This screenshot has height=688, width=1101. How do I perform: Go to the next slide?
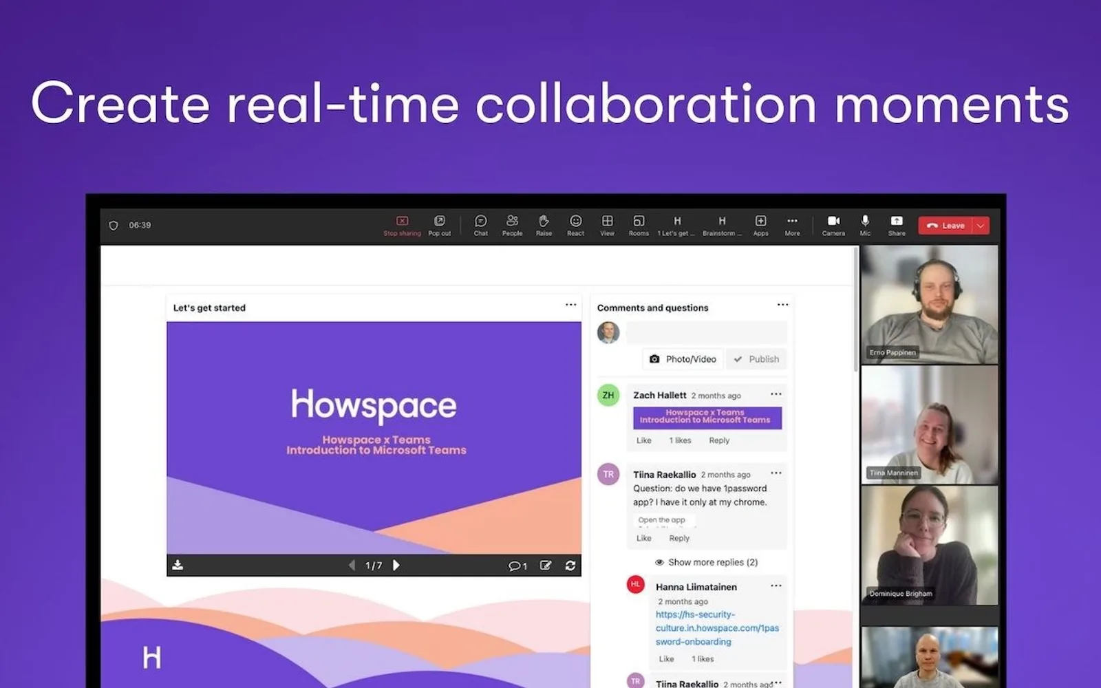396,565
